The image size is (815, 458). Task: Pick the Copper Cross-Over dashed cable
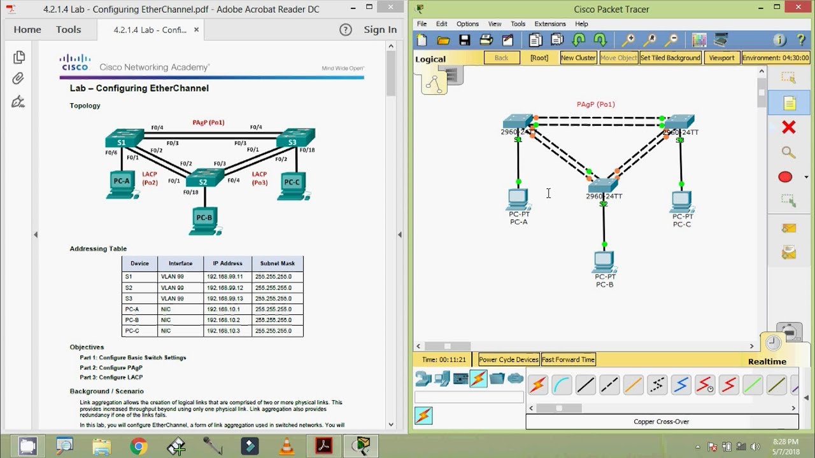[x=609, y=385]
